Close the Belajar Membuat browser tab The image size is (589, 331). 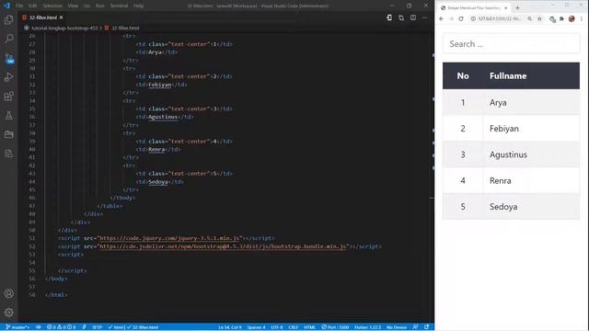506,8
